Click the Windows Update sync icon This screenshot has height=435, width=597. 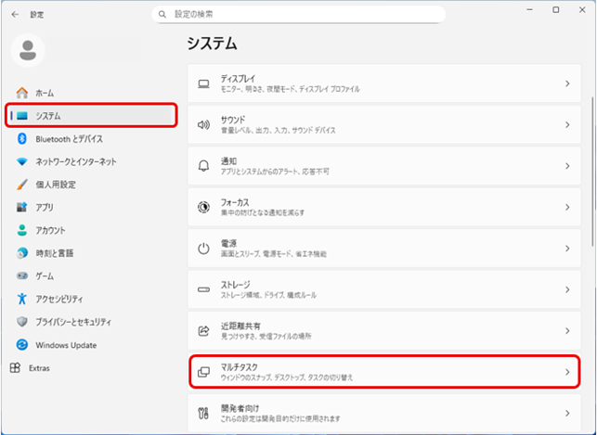pyautogui.click(x=22, y=345)
